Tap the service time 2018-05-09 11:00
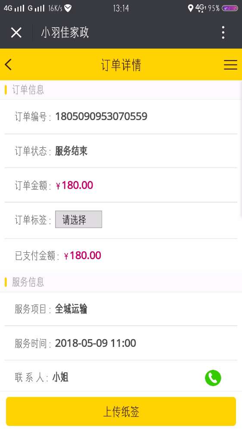 pos(96,343)
